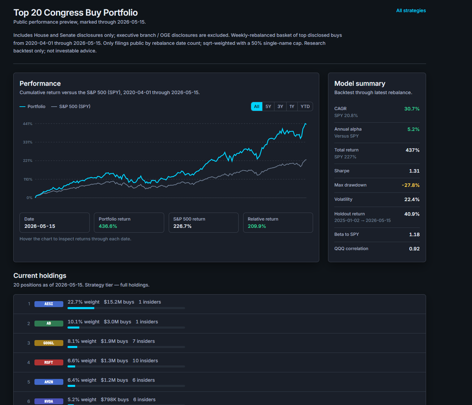Click the AESI 22.7% weight bar

[x=126, y=308]
